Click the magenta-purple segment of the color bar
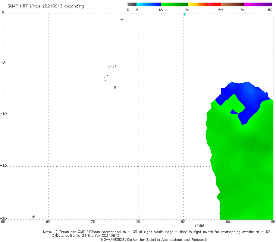 (258, 4)
